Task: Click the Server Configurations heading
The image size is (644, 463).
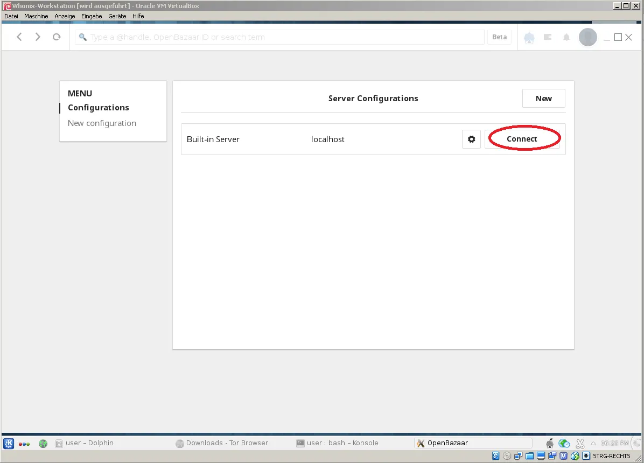Action: [x=373, y=99]
